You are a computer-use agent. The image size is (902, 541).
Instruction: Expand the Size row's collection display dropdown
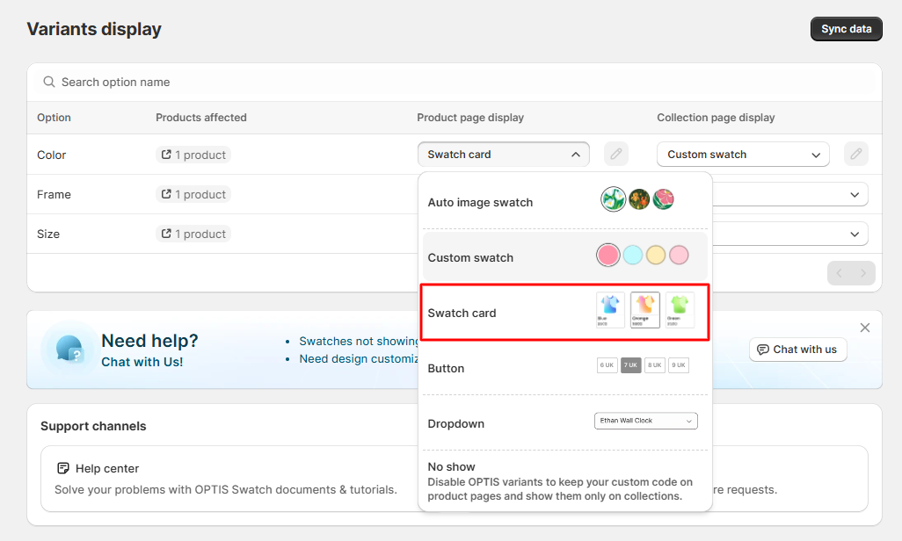coord(790,234)
